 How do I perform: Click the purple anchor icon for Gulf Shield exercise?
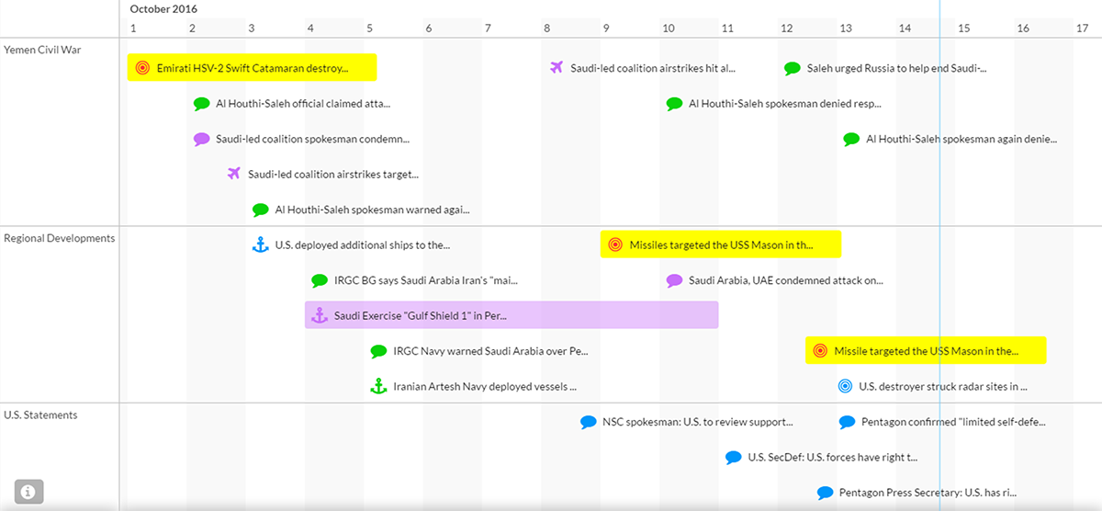(x=319, y=315)
